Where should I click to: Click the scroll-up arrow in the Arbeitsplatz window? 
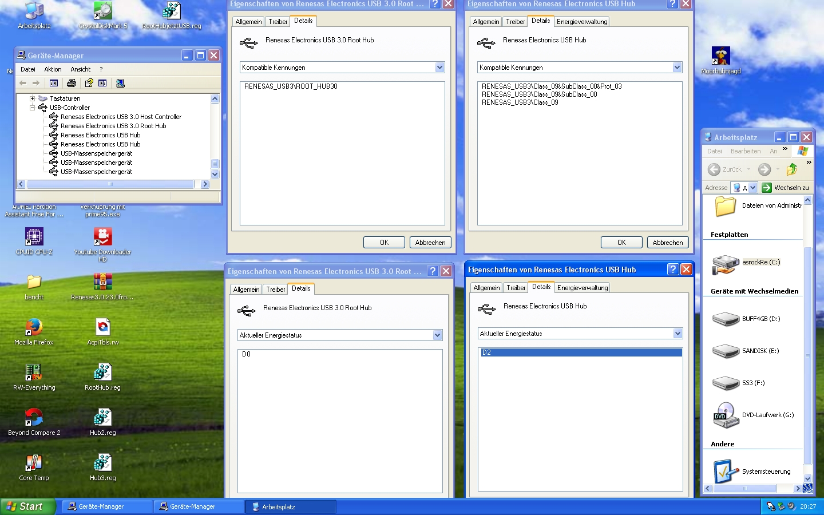click(x=808, y=200)
